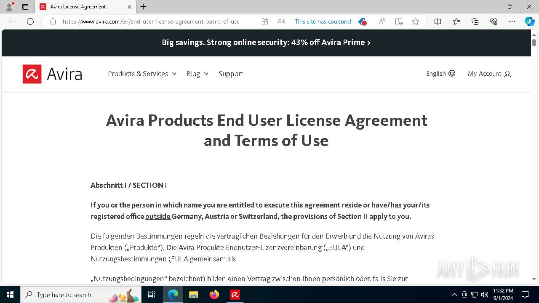Refresh the current page
Viewport: 539px width, 303px height.
coord(30,21)
